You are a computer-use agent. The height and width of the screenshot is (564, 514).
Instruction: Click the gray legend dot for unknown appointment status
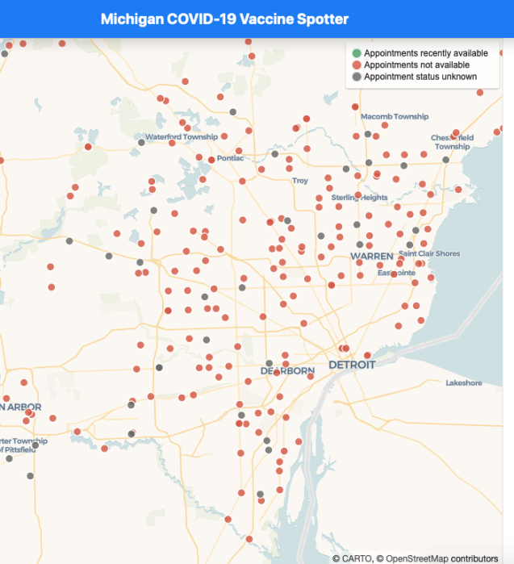(357, 77)
